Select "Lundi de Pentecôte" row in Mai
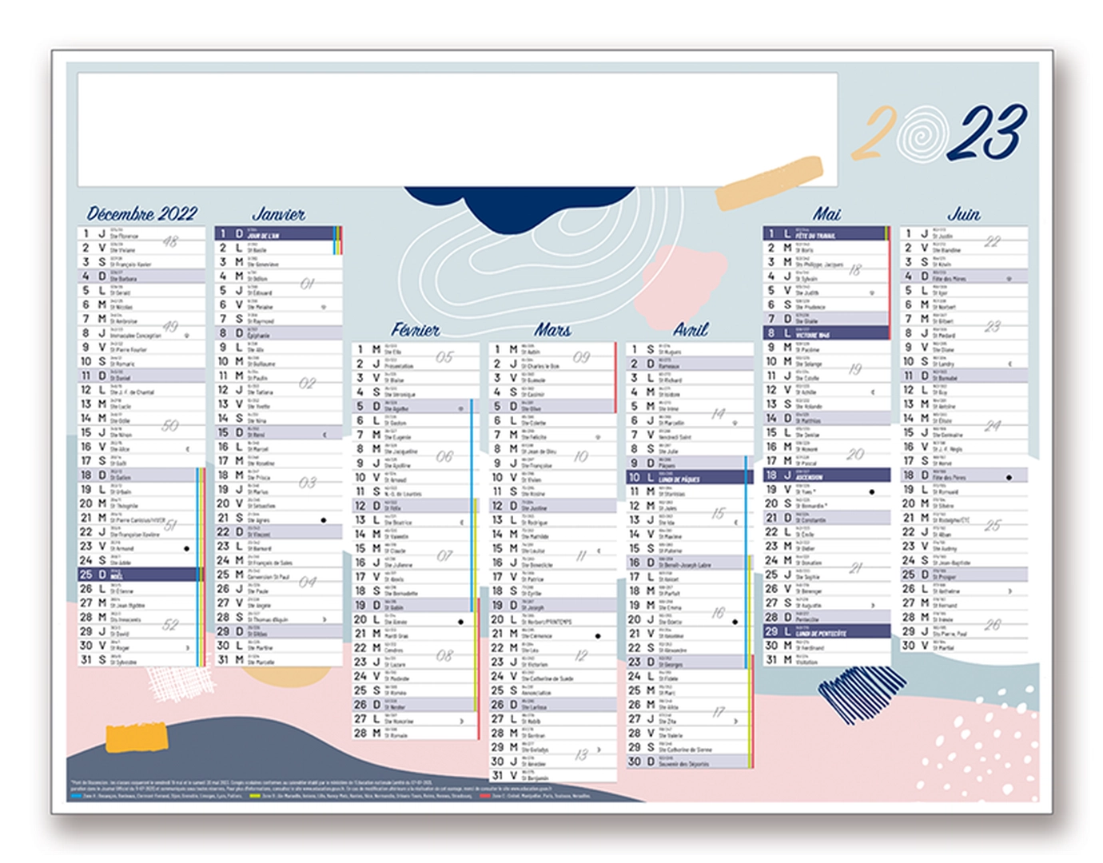1103x863 pixels. pos(826,631)
